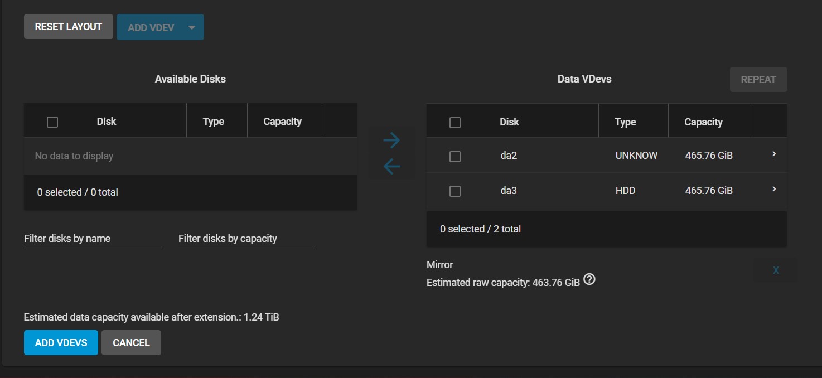Tick the checkbox for disk da3
Screen dimensions: 822x378
tap(455, 191)
